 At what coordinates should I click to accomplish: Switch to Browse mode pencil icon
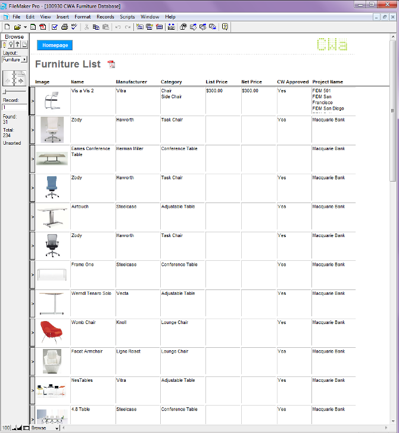[4, 44]
